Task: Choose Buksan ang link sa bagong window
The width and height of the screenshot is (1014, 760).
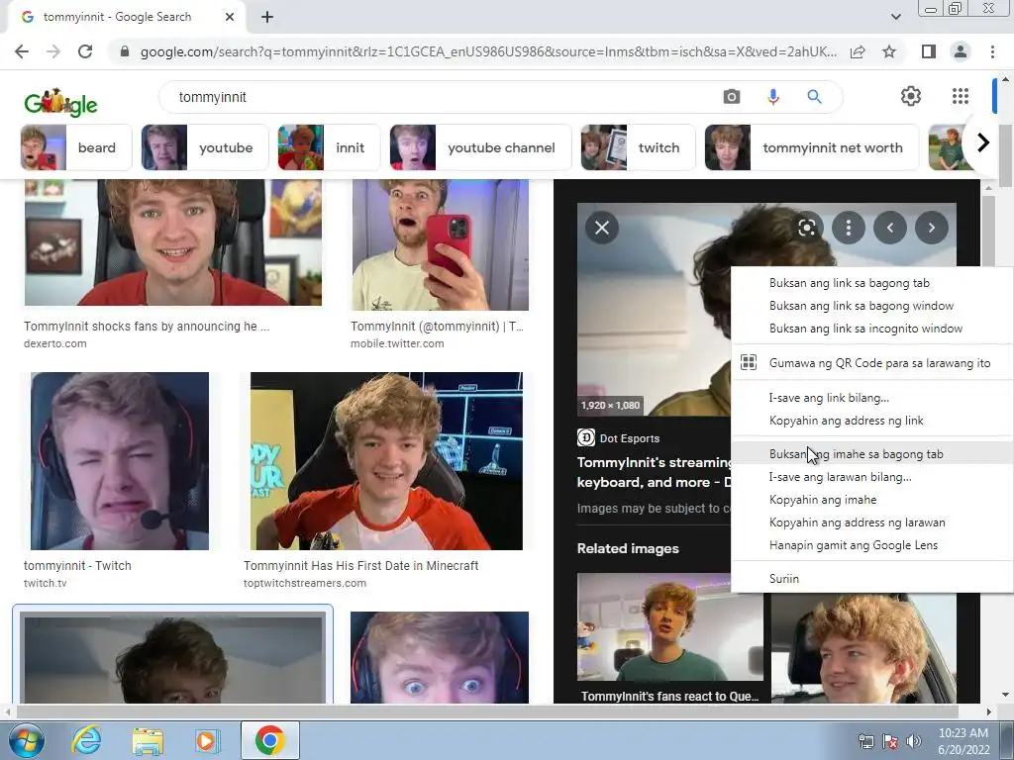Action: point(872,306)
